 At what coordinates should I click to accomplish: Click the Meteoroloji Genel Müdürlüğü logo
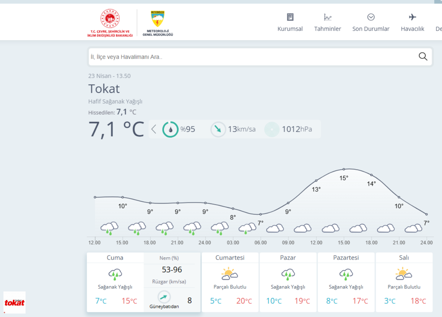(158, 23)
